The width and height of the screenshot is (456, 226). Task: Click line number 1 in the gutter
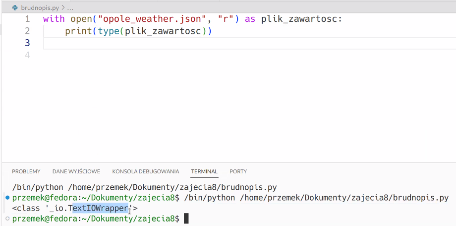click(27, 19)
